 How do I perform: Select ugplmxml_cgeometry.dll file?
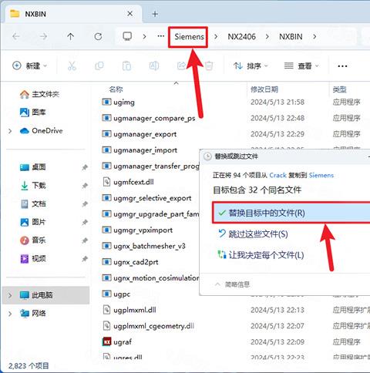tap(149, 326)
